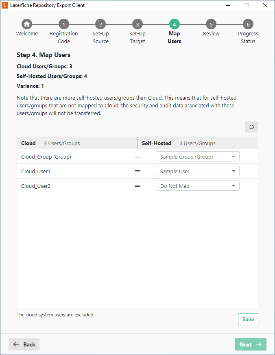Save the user mappings
The height and width of the screenshot is (355, 275).
pyautogui.click(x=248, y=319)
